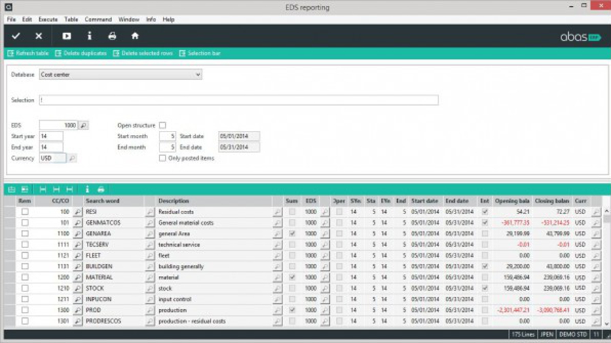Click the End year field
This screenshot has width=611, height=343.
point(51,147)
